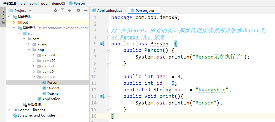Image resolution: width=275 pixels, height=122 pixels.
Task: Open the Project view dropdown
Action: [x=30, y=11]
